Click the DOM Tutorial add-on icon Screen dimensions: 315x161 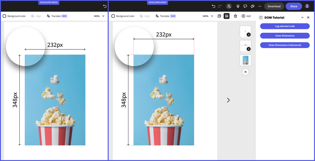(261, 18)
